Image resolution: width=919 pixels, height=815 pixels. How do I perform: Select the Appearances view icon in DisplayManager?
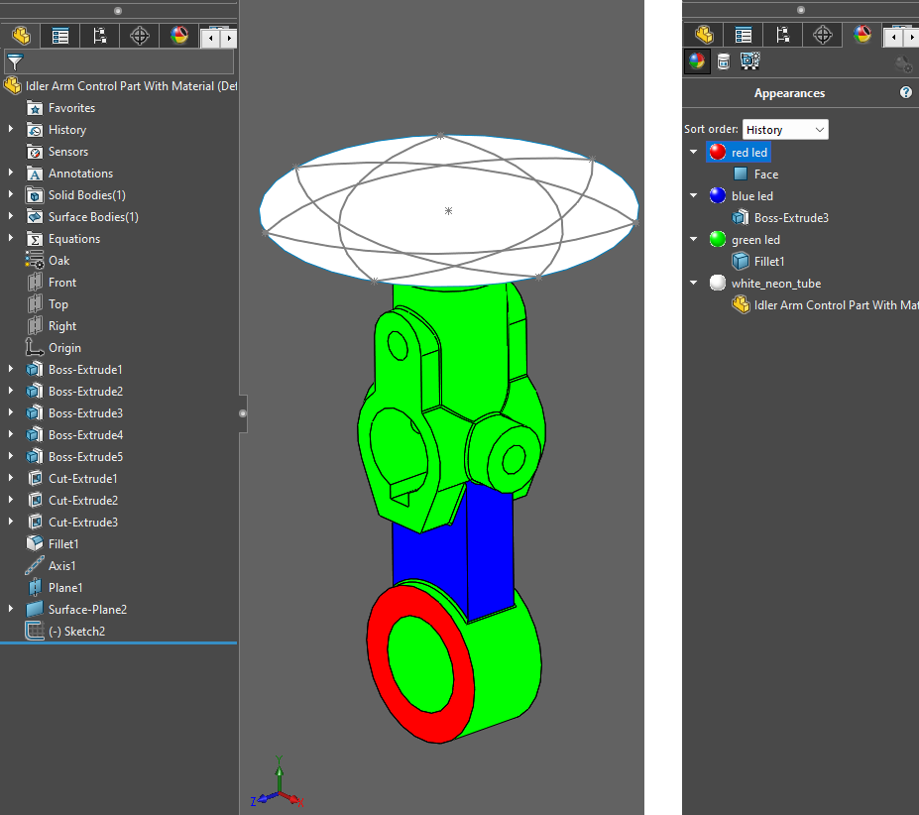click(697, 60)
